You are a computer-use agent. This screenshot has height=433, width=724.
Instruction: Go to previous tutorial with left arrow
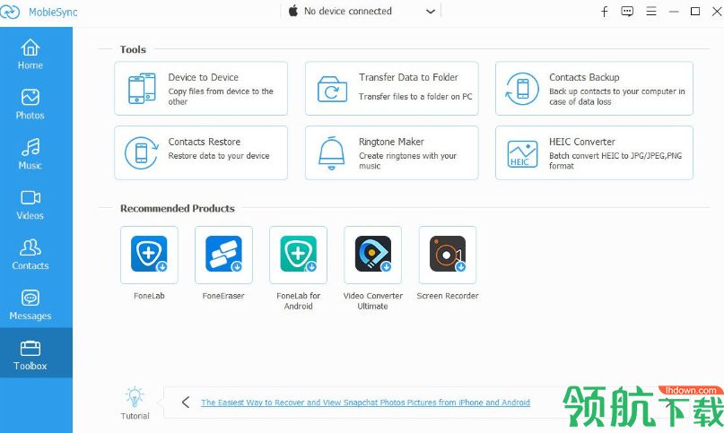[186, 403]
